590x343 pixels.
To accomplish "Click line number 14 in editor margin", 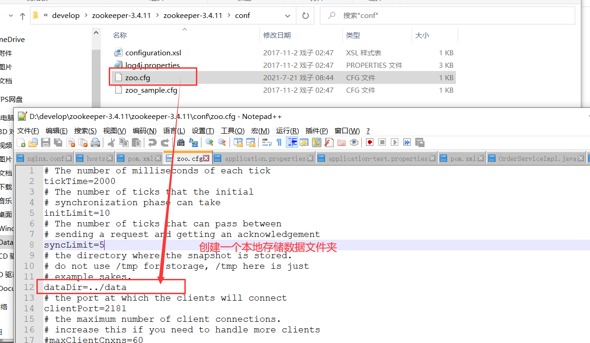I will click(29, 308).
